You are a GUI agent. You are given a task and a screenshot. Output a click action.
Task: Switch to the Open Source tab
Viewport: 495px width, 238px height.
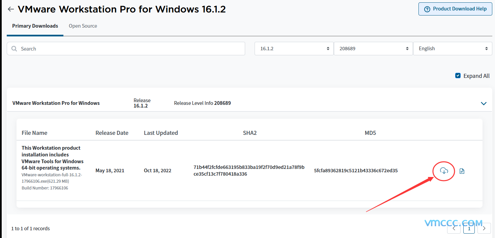[83, 26]
